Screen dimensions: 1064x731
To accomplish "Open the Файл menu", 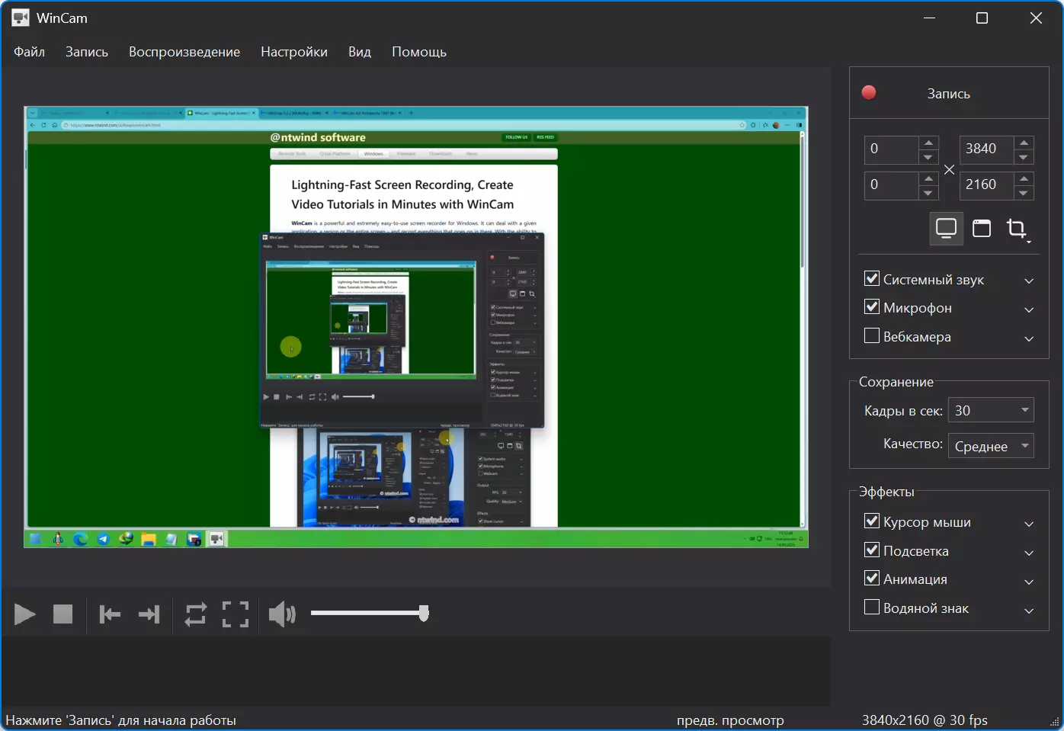I will pos(29,52).
